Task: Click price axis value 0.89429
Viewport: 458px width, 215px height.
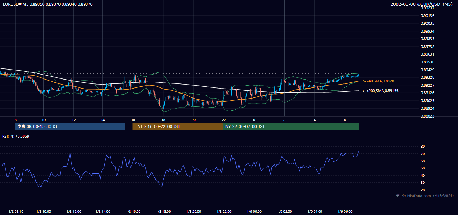Action: click(428, 70)
